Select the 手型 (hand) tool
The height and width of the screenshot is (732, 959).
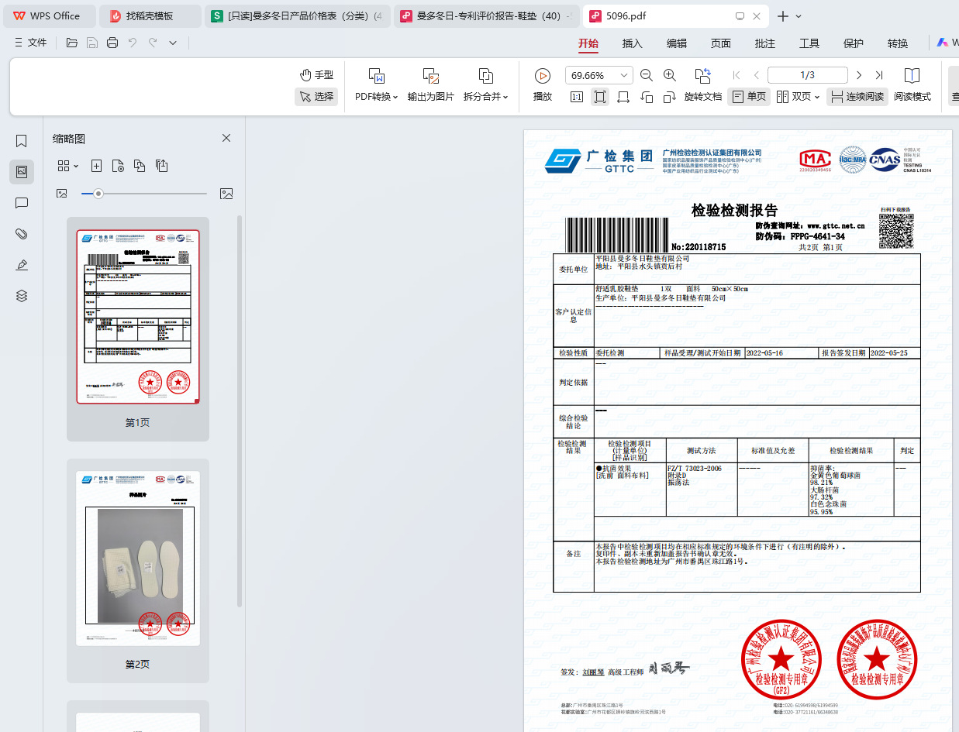point(316,75)
